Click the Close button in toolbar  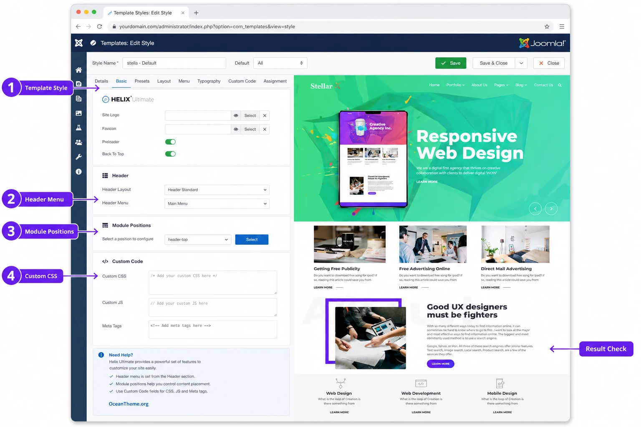tap(549, 63)
